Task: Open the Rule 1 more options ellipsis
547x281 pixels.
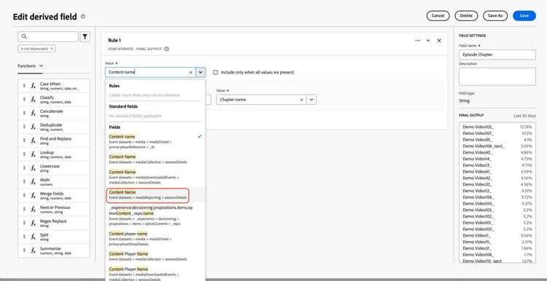Action: (418, 40)
